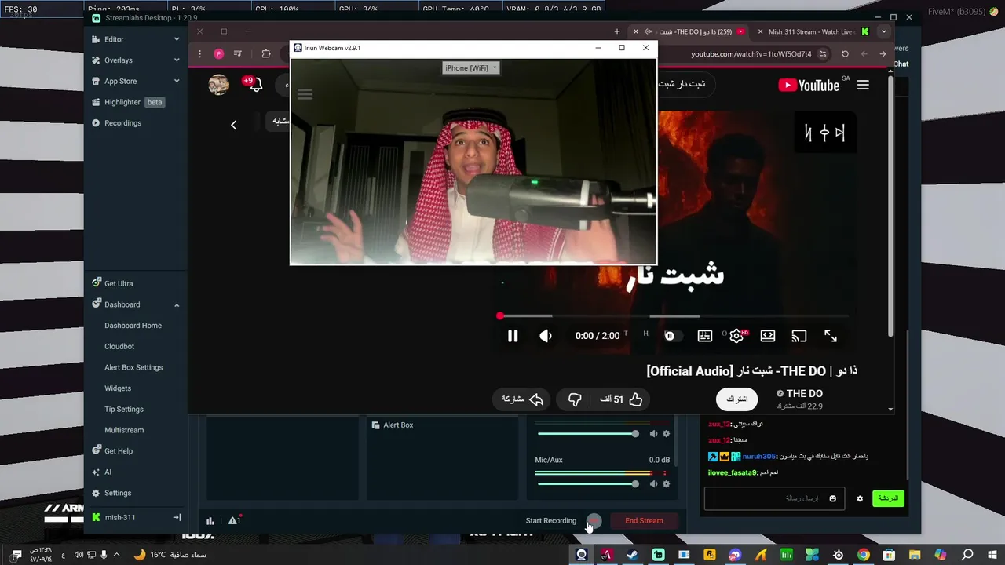Adjust the upper mixer volume slider

coord(587,434)
